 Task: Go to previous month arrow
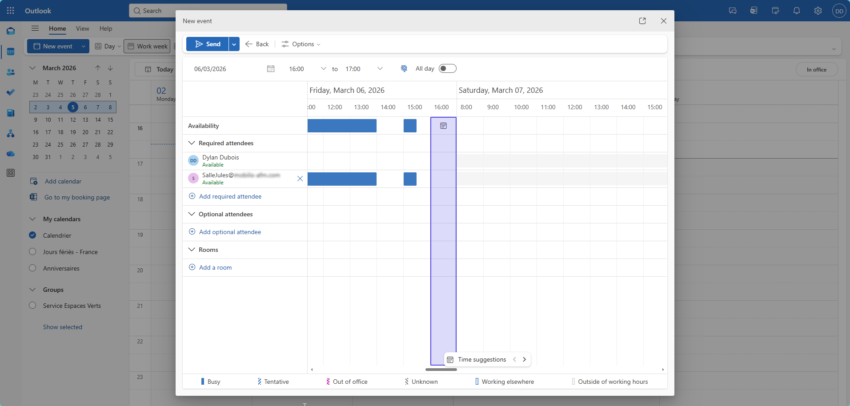(98, 68)
